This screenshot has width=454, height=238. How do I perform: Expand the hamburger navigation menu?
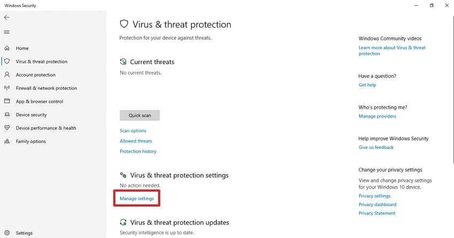point(7,32)
